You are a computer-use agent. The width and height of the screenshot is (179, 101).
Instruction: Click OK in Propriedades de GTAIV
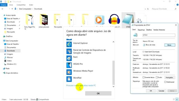[151, 91]
